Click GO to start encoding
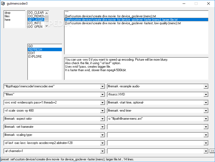Viewport: 215px width, 162px height. point(45,46)
